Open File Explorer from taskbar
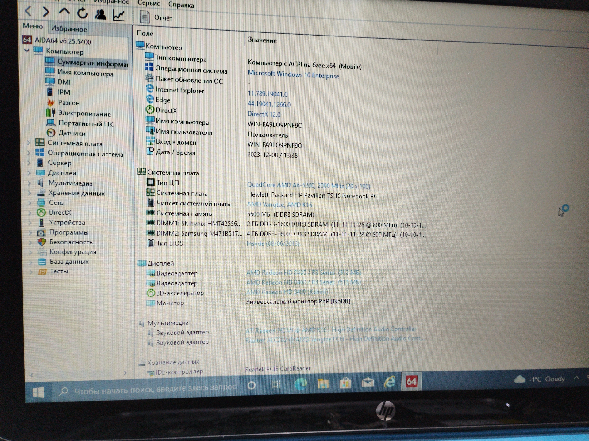Viewport: 589px width, 441px height. click(x=323, y=383)
